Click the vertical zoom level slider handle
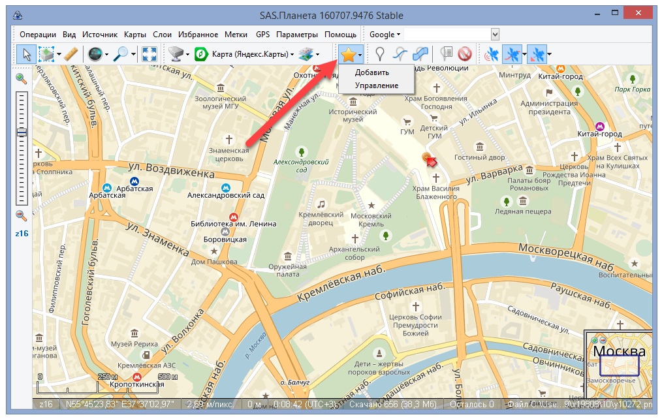Viewport: 662px width, 419px height. [x=22, y=132]
